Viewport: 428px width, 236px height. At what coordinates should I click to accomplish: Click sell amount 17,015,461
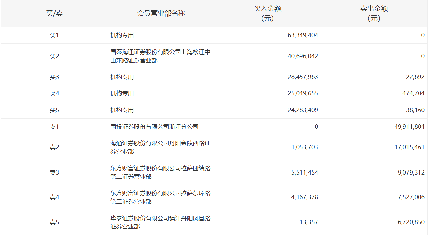click(x=409, y=147)
